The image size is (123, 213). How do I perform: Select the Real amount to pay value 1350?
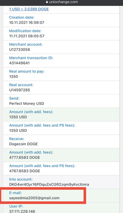click(14, 77)
